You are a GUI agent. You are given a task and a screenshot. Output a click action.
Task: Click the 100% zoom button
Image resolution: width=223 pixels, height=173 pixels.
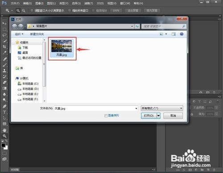pyautogui.click(x=116, y=11)
